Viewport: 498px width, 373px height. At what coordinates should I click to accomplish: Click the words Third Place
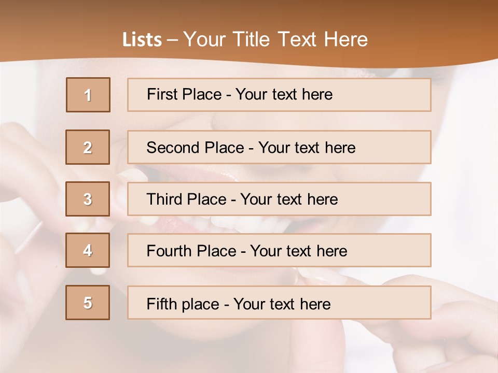pos(186,199)
